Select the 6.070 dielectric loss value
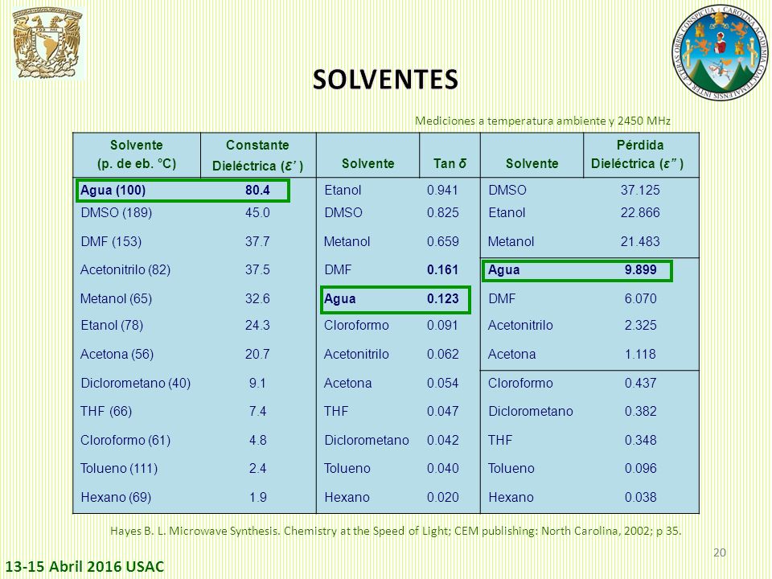The image size is (772, 579). coord(641,299)
